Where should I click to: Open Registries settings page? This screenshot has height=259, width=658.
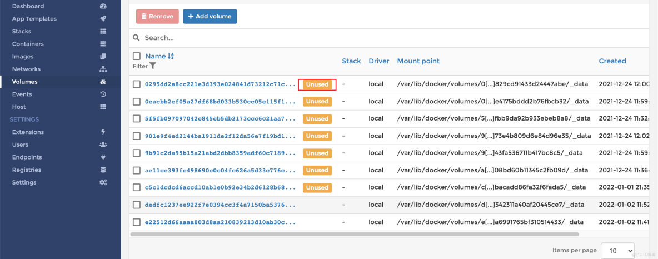(27, 170)
